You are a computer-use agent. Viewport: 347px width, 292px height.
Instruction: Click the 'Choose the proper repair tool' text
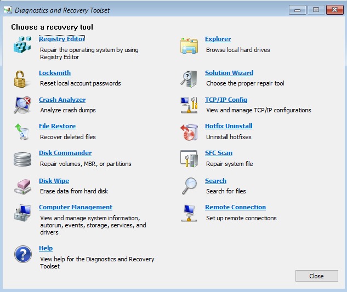point(245,83)
